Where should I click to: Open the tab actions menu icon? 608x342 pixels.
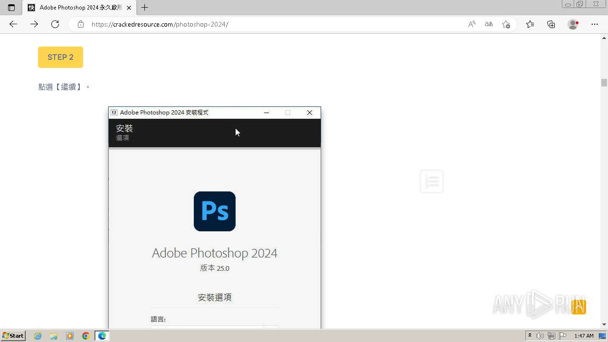tap(11, 8)
